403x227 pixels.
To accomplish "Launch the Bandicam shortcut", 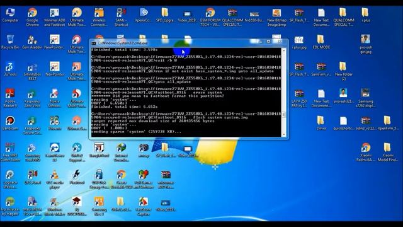I will (x=10, y=123).
